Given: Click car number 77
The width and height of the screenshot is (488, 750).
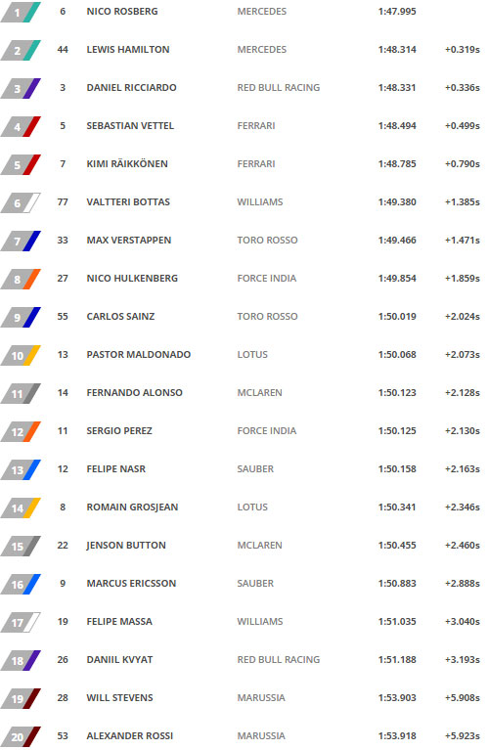Looking at the screenshot, I should pyautogui.click(x=63, y=202).
